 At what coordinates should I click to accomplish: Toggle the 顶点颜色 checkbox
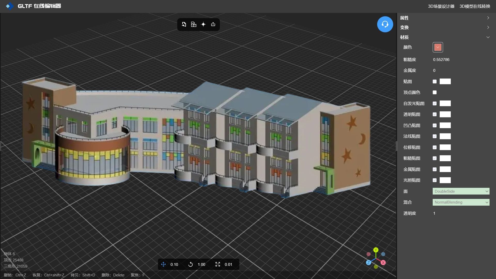(435, 92)
